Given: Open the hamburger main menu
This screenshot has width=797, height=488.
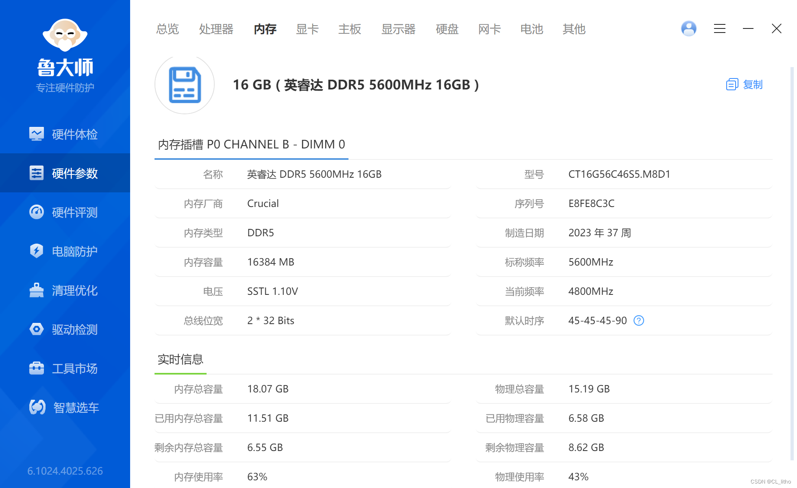Looking at the screenshot, I should pyautogui.click(x=719, y=28).
